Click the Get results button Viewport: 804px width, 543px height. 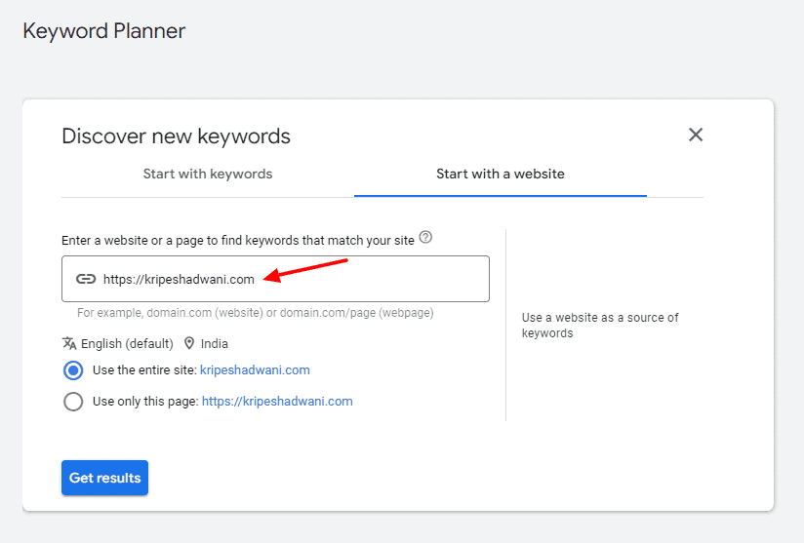tap(104, 478)
